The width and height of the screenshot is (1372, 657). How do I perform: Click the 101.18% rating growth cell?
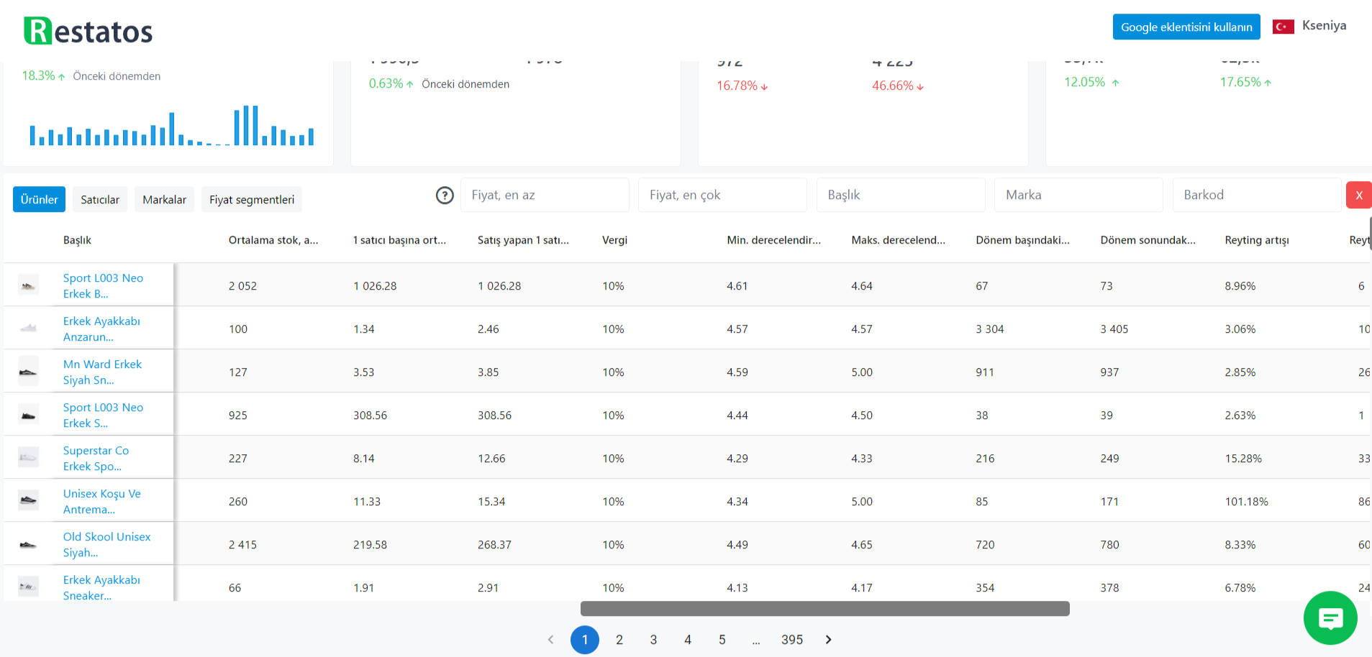click(x=1246, y=502)
